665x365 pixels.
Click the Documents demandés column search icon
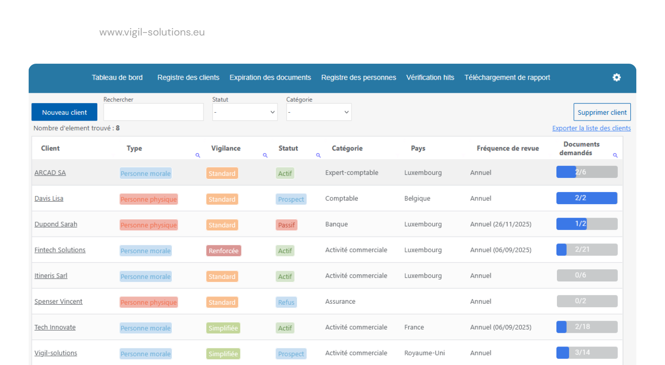615,155
